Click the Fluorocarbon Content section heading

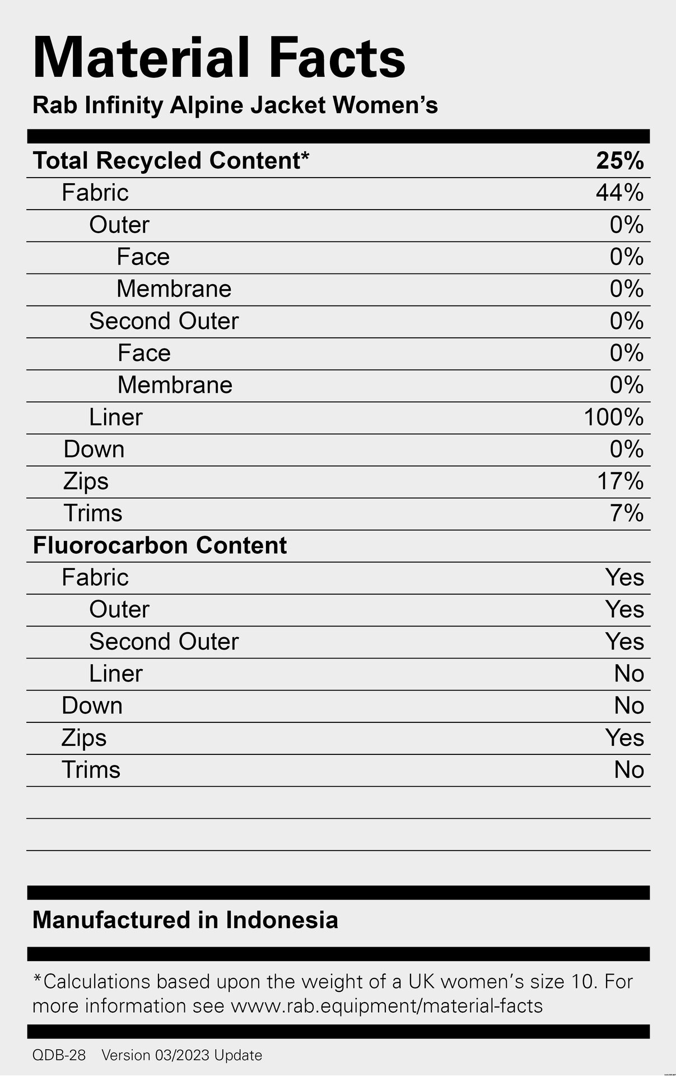(160, 545)
